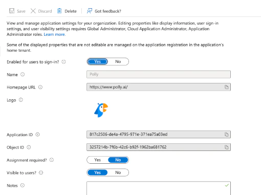The height and width of the screenshot is (195, 261).
Task: Click the Application ID field
Action: (x=159, y=135)
